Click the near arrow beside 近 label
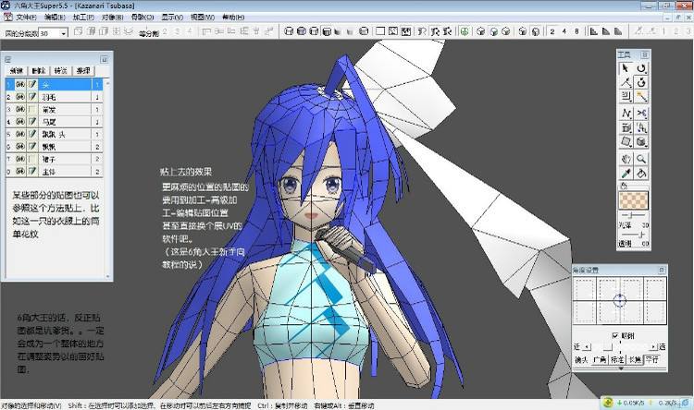 tap(587, 347)
